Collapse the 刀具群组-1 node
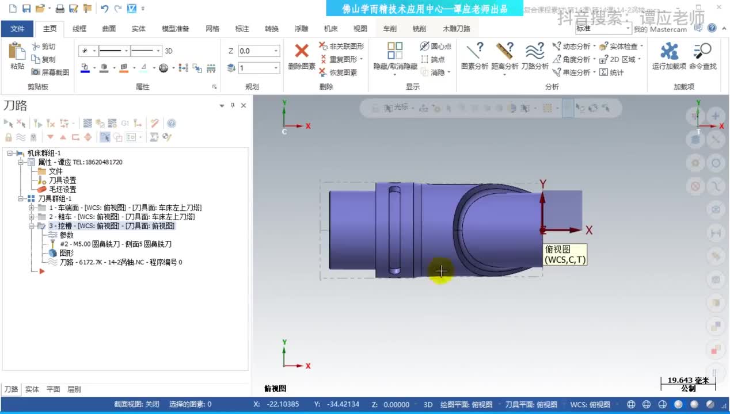 (x=21, y=198)
